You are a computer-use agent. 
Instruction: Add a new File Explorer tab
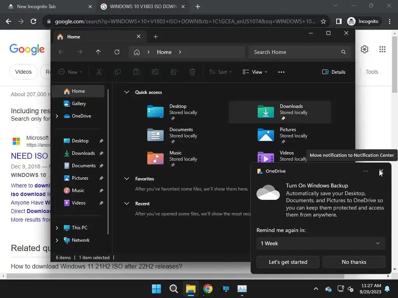coord(155,37)
